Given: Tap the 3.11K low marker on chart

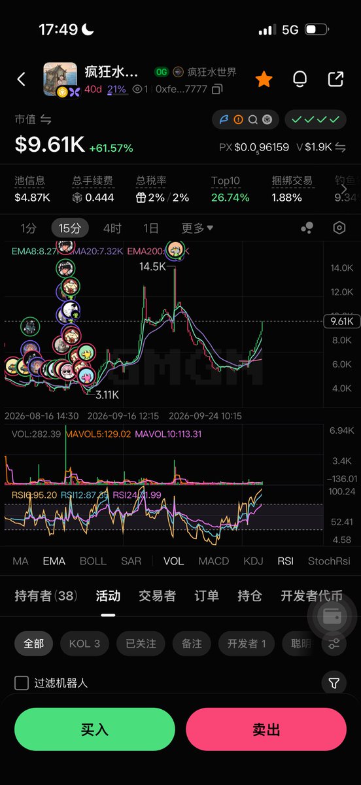Looking at the screenshot, I should [107, 395].
